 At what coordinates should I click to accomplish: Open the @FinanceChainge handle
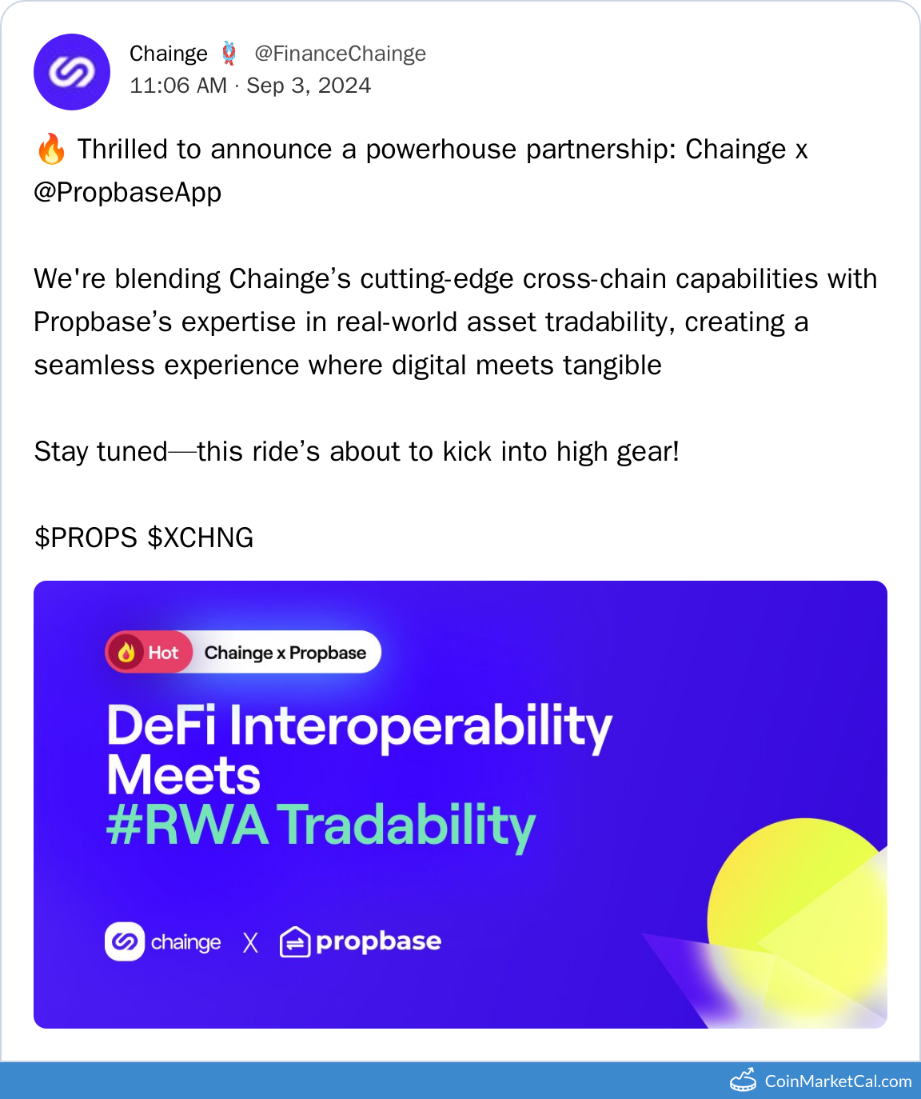coord(340,54)
